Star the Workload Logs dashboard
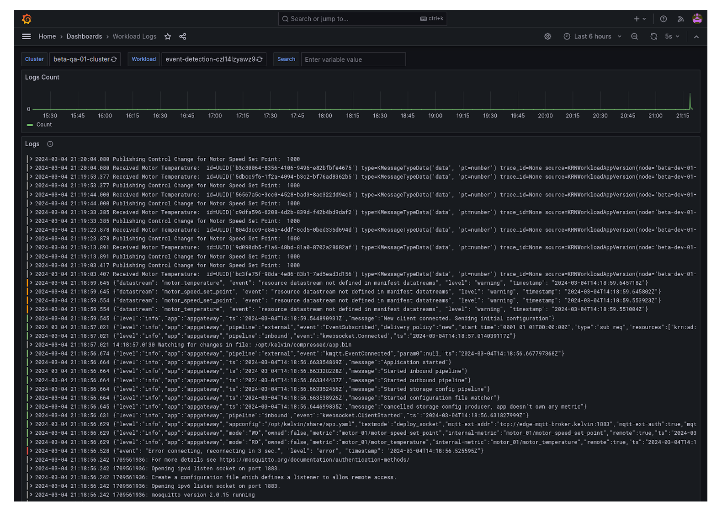This screenshot has height=512, width=722. [168, 37]
